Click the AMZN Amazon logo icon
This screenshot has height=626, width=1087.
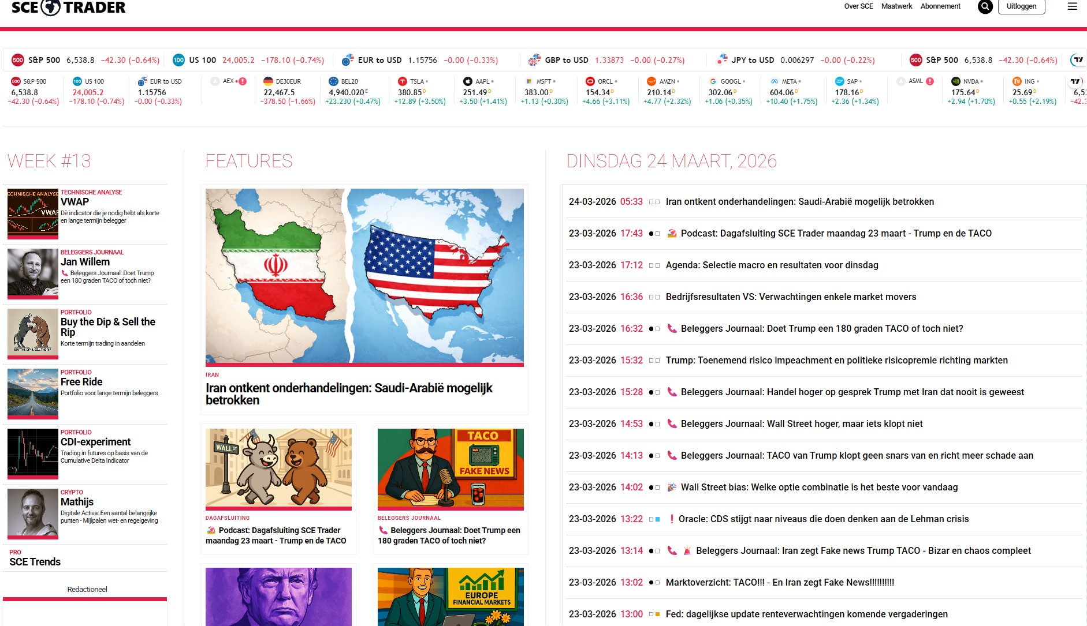pyautogui.click(x=652, y=81)
